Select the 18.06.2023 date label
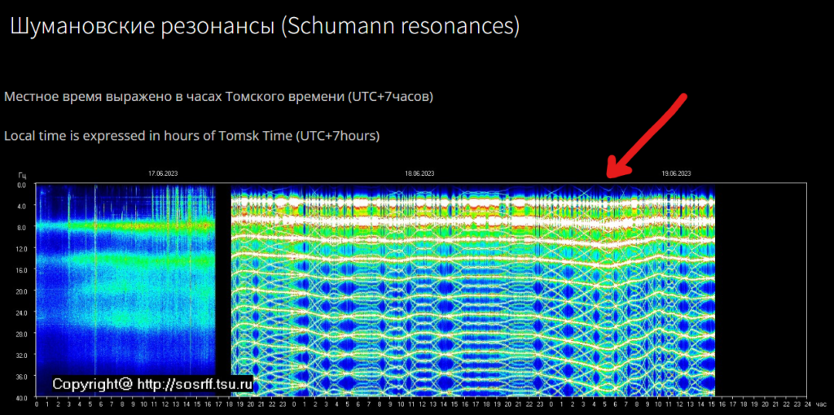834x415 pixels. click(419, 173)
